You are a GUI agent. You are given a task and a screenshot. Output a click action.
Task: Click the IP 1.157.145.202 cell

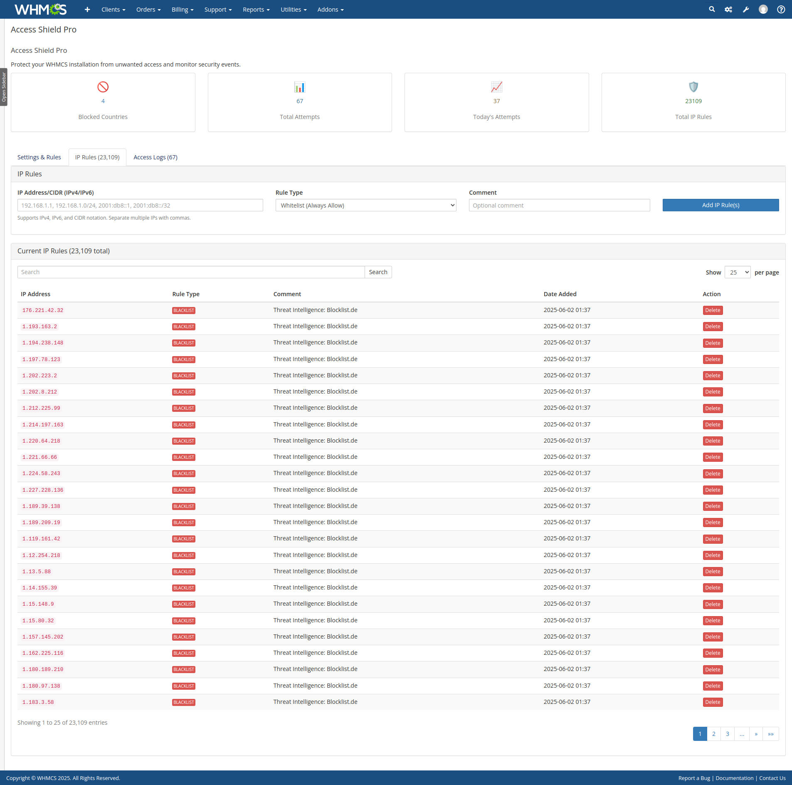tap(43, 637)
